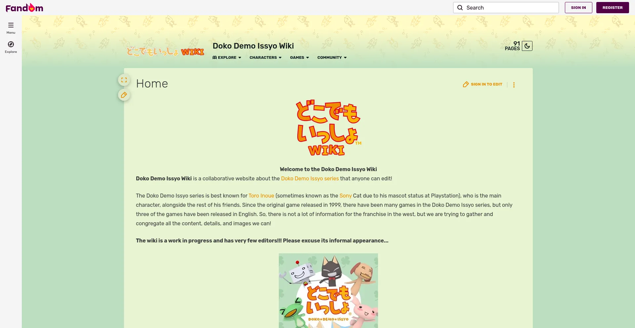The width and height of the screenshot is (635, 328).
Task: Open the Community navigation menu
Action: pos(332,57)
